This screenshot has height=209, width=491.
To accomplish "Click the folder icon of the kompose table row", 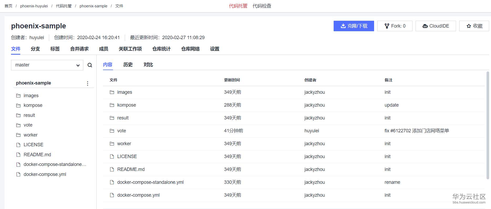I will 112,105.
